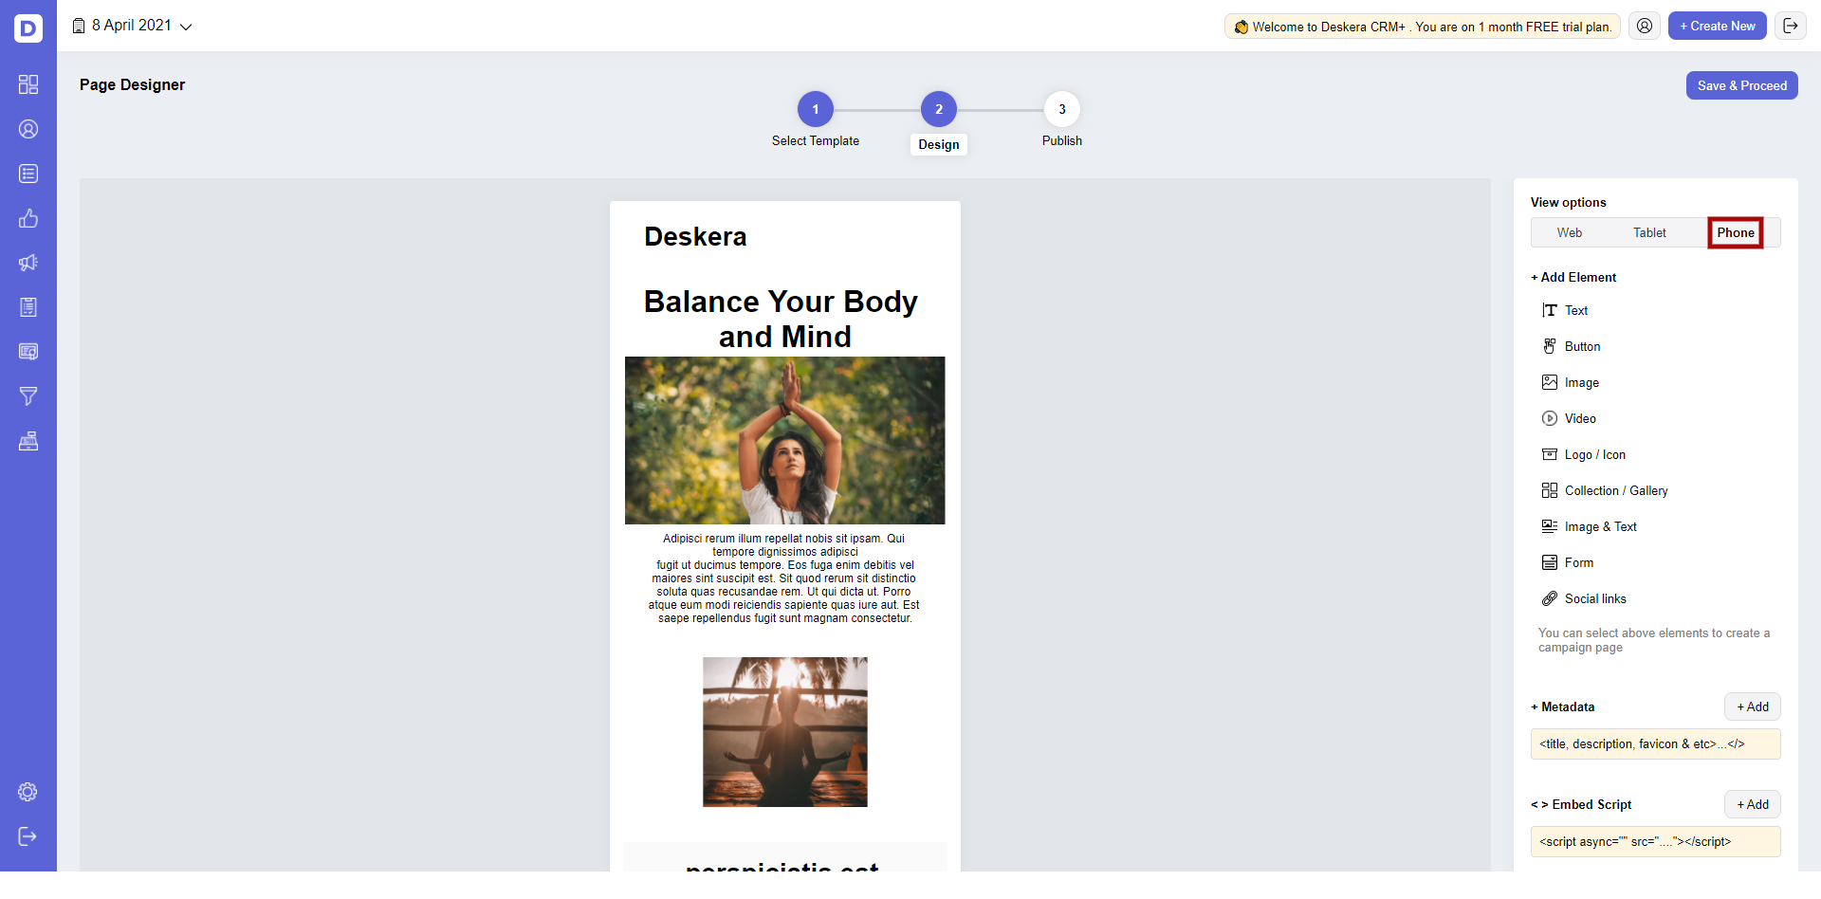This screenshot has height=899, width=1821.
Task: Click the Social links chain icon
Action: (x=1550, y=598)
